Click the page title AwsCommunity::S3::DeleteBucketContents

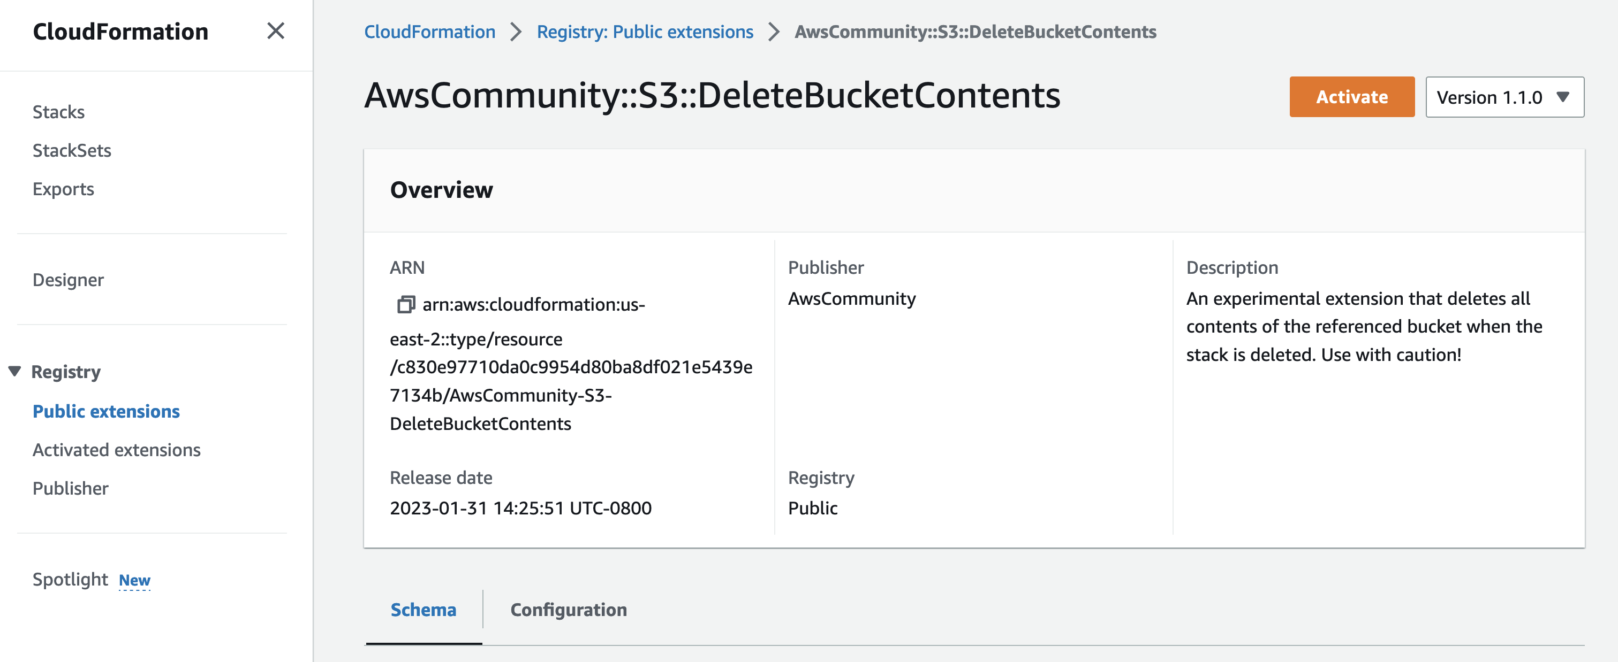tap(712, 95)
